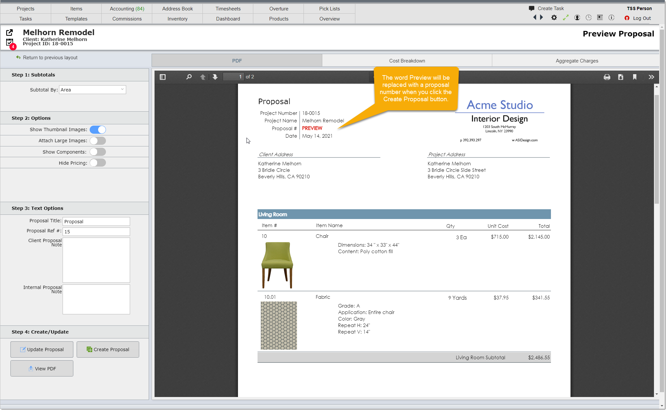The width and height of the screenshot is (667, 411).
Task: Click the Create Task speech bubble icon
Action: click(531, 8)
